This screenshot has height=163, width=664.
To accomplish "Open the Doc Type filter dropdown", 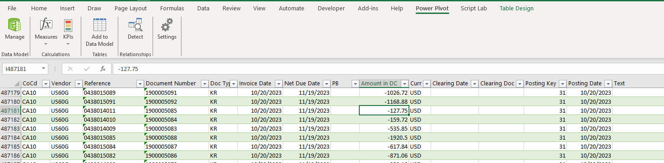I will click(234, 84).
